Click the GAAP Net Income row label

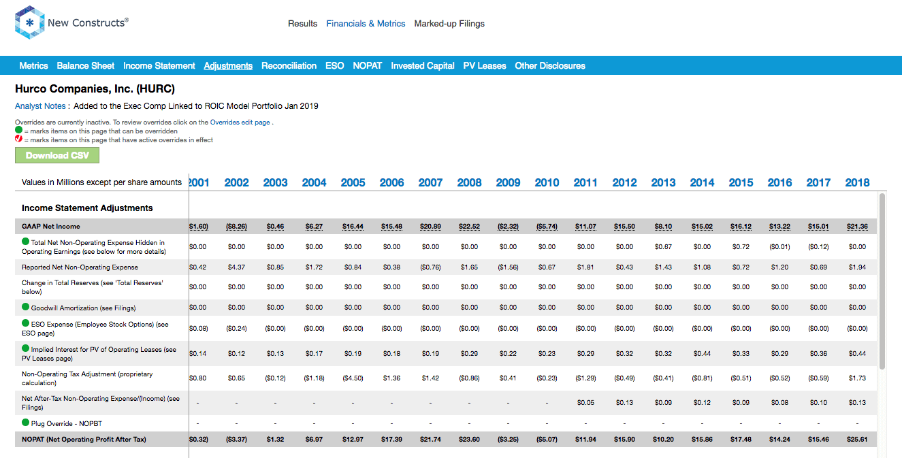51,227
